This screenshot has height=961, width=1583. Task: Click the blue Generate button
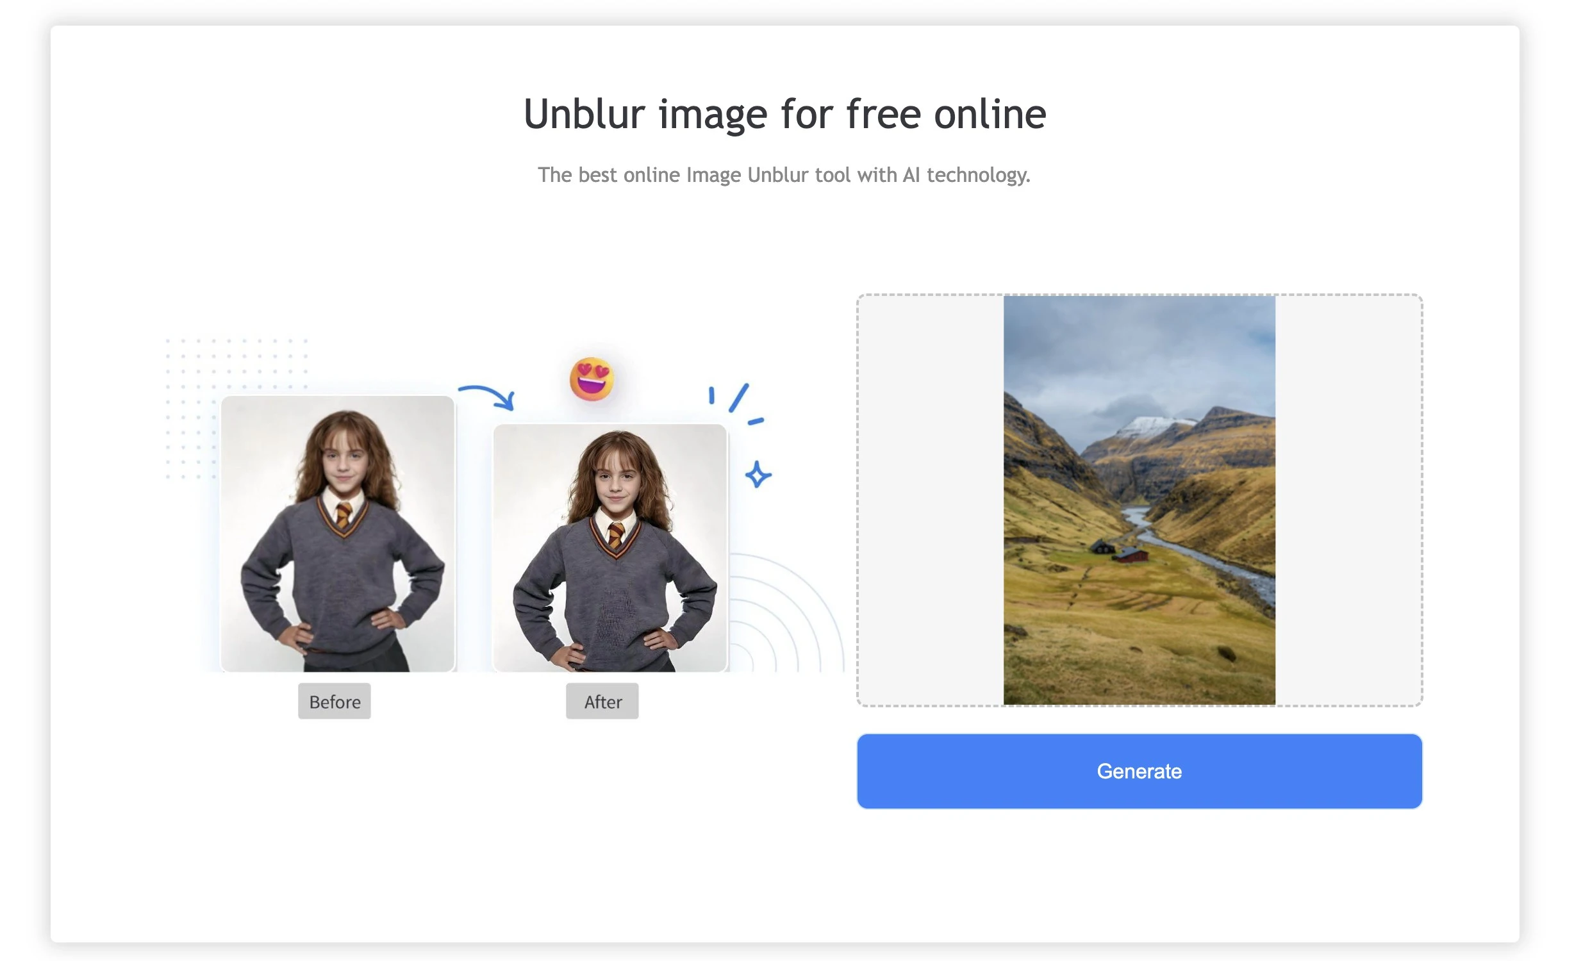1139,771
